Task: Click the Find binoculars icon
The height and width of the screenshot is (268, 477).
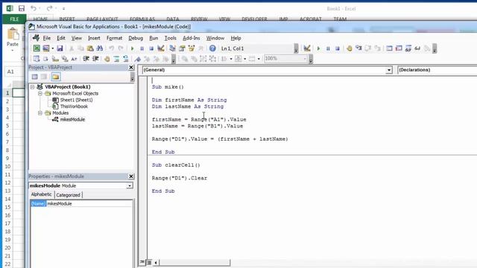Action: pyautogui.click(x=99, y=48)
